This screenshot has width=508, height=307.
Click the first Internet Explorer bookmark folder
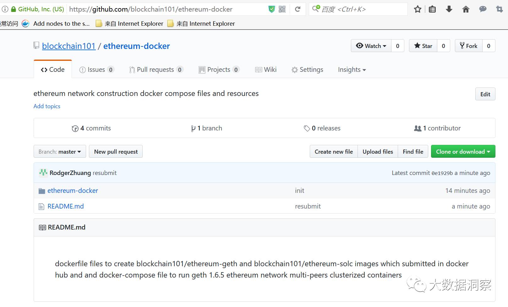129,24
